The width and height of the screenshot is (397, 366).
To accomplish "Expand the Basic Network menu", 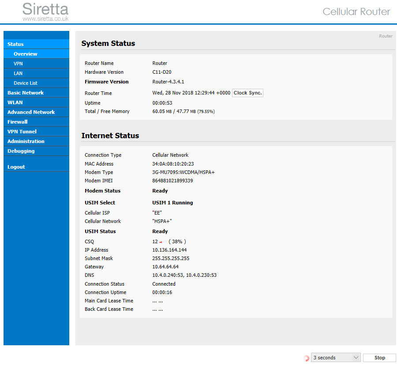I will pos(36,93).
